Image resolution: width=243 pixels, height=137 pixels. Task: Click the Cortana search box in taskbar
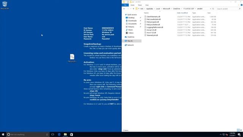(x=28, y=134)
